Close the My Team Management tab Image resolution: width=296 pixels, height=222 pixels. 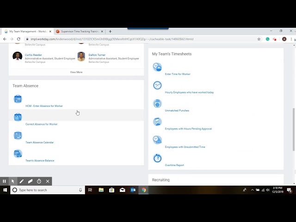click(x=50, y=31)
